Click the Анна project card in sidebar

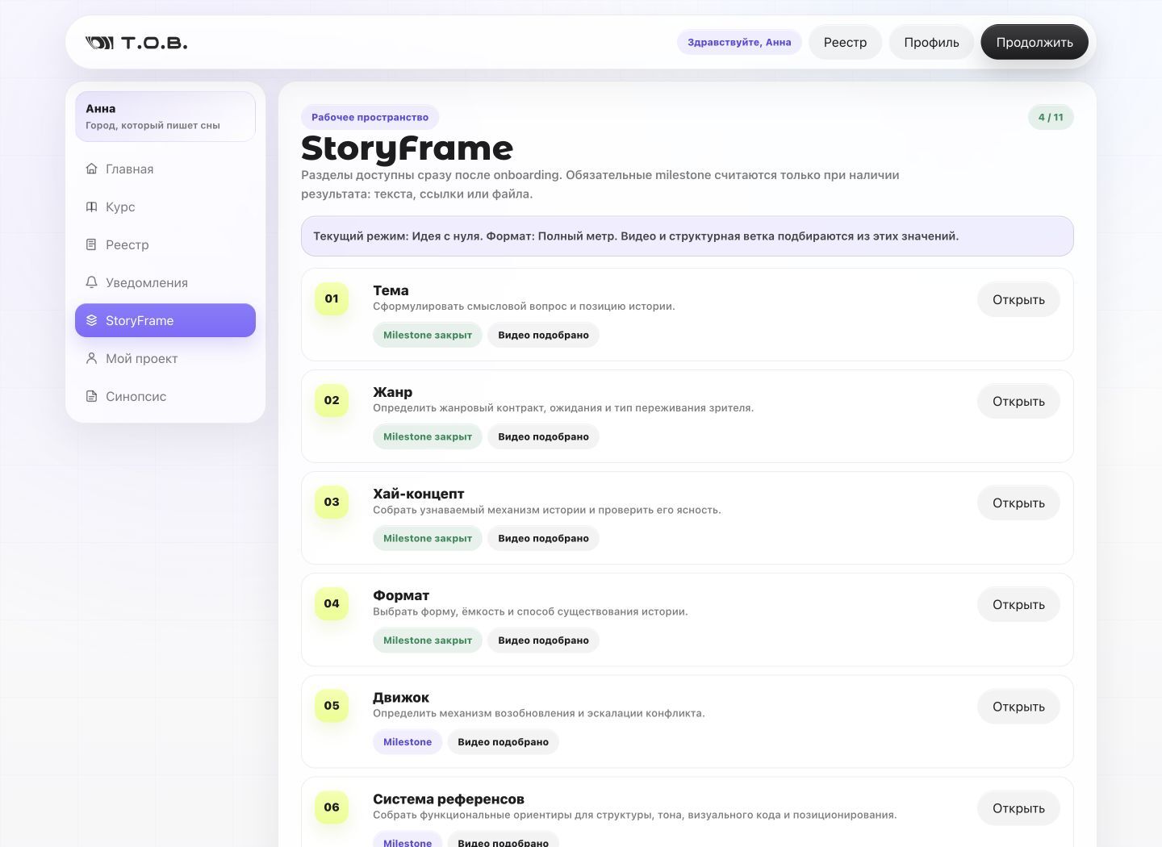click(x=165, y=116)
